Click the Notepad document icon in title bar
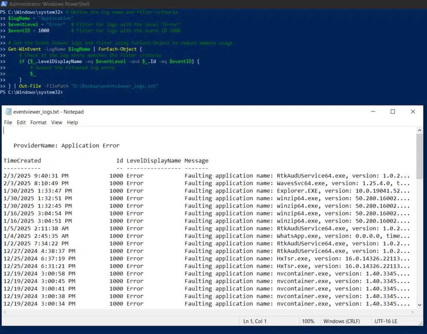This screenshot has height=334, width=427. pos(8,112)
